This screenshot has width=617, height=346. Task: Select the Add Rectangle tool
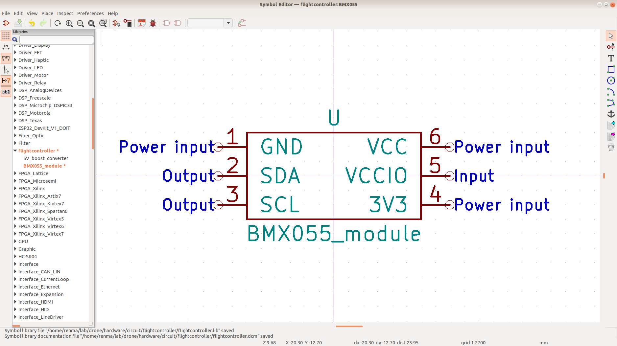tap(611, 69)
